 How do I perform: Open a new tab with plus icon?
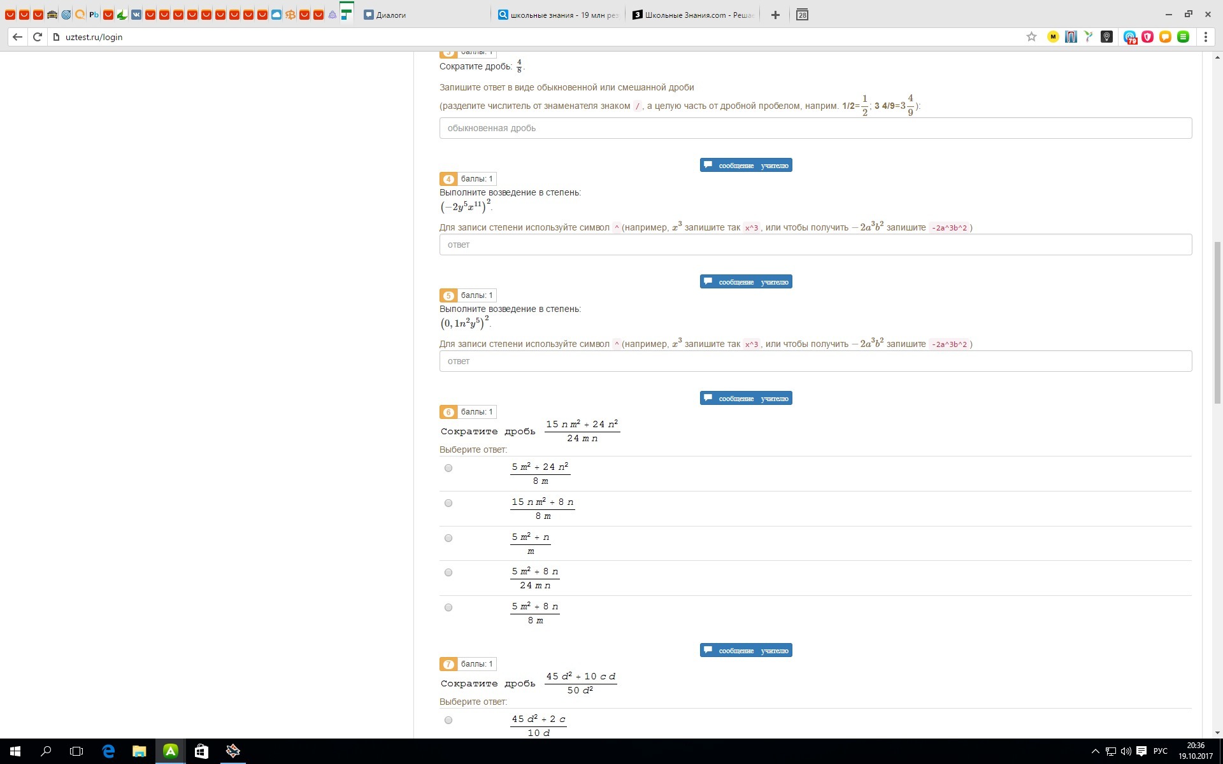[775, 15]
